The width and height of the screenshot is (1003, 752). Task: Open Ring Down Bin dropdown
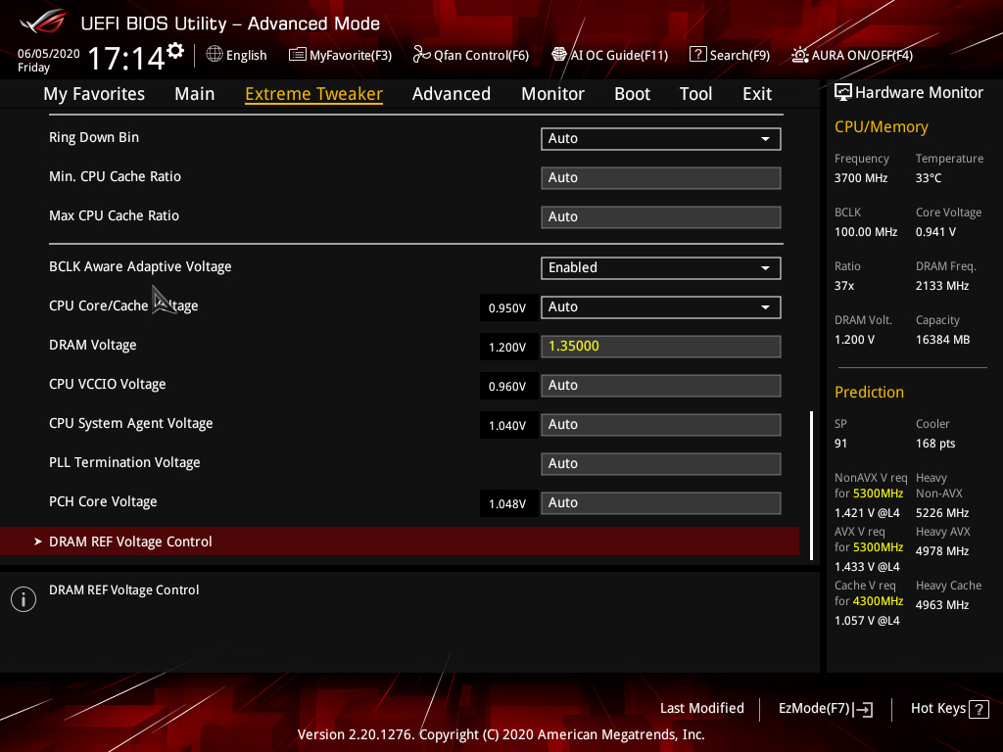tap(661, 139)
